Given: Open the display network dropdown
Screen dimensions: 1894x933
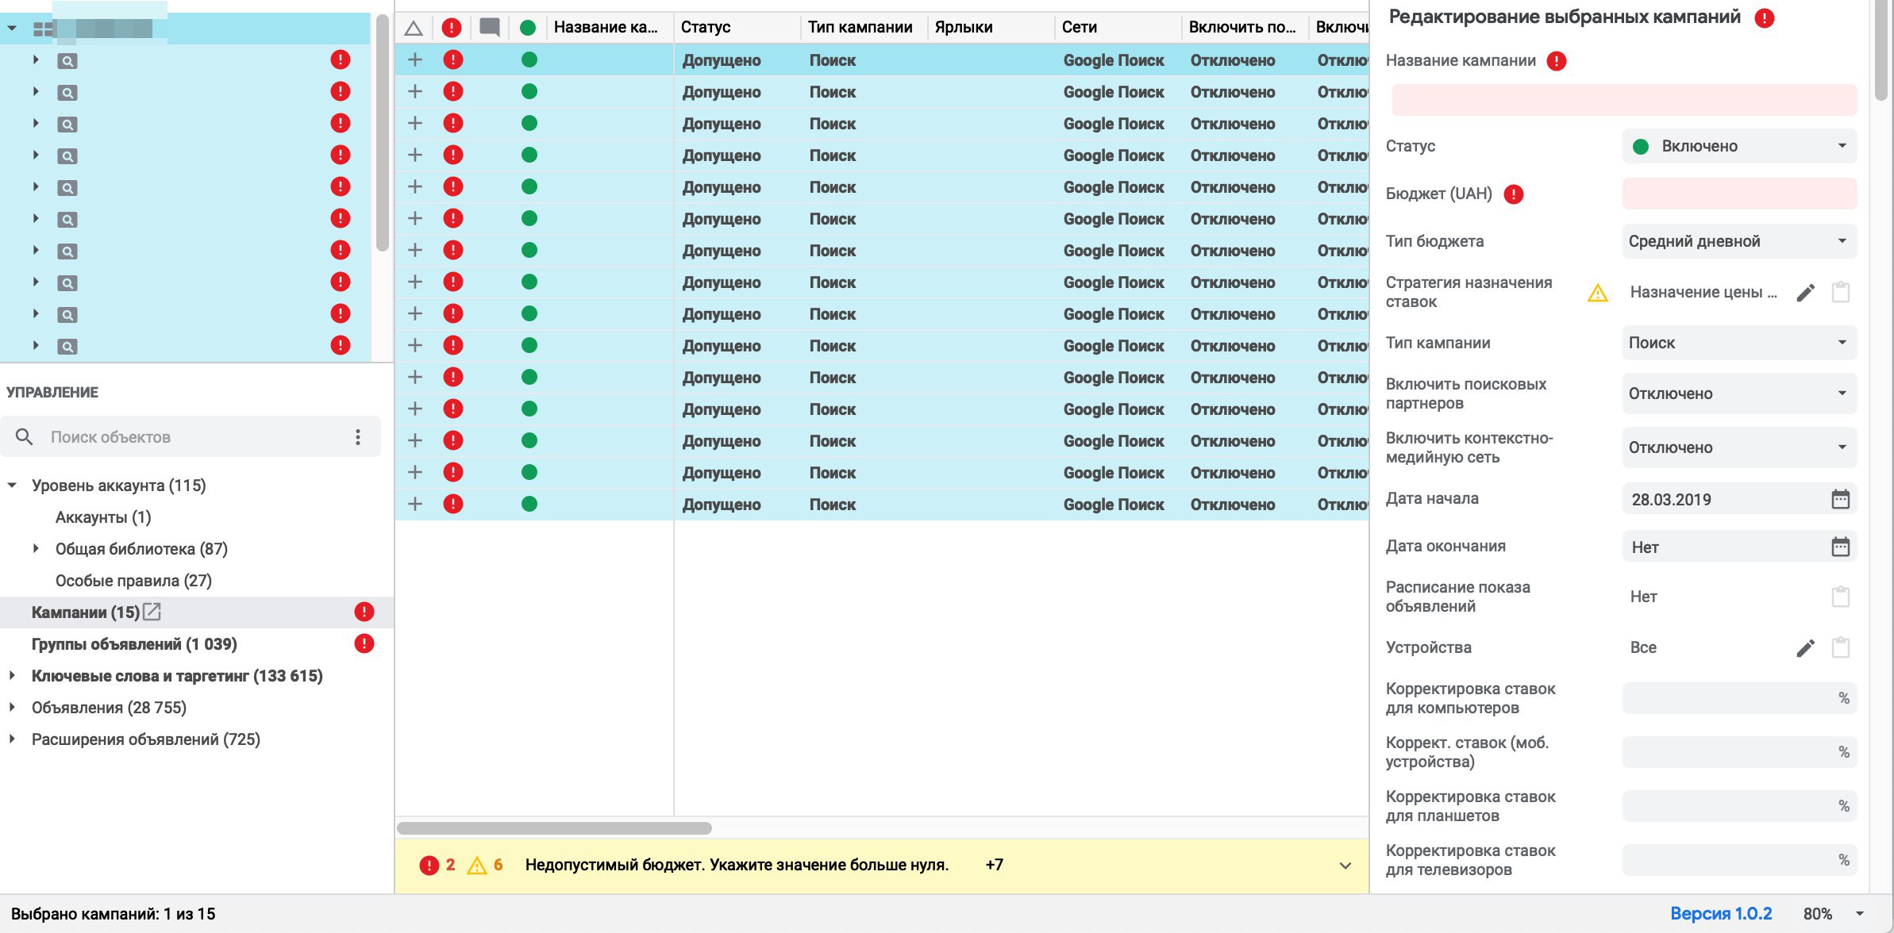Looking at the screenshot, I should click(1738, 447).
